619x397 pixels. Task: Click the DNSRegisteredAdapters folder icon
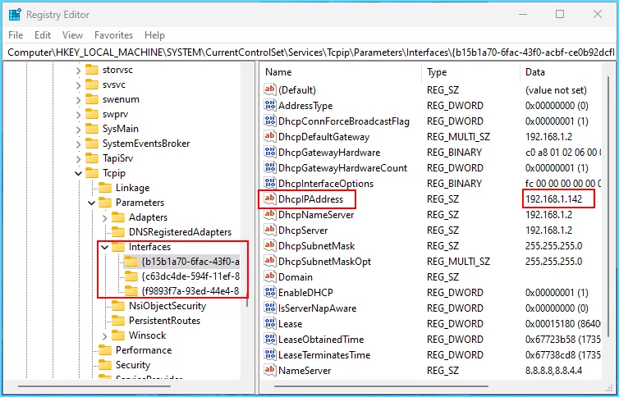click(118, 232)
